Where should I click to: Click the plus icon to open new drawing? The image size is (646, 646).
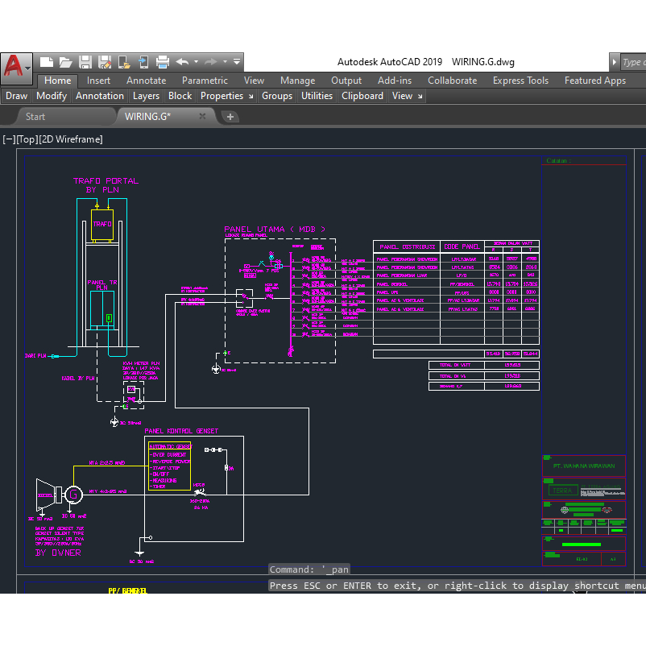point(230,116)
